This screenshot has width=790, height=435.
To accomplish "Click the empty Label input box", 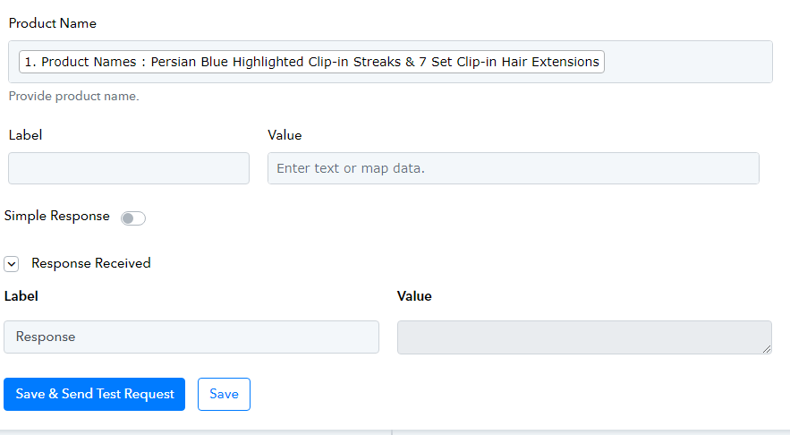I will (x=129, y=168).
